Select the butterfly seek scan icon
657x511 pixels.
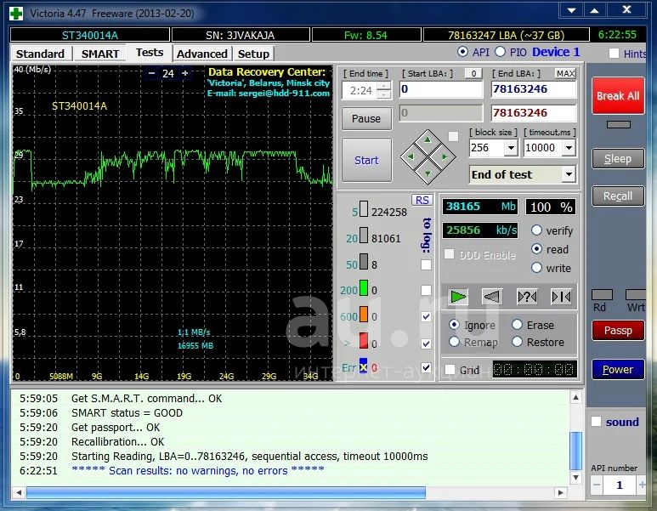coord(560,296)
